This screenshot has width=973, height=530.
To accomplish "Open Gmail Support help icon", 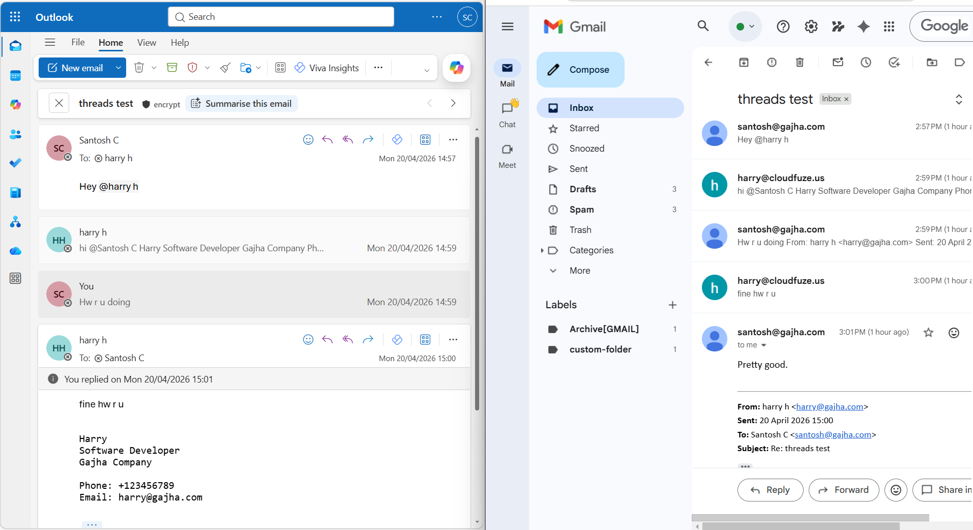I will click(x=783, y=26).
